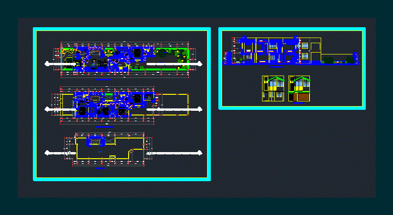Viewport: 393px width, 215px height.
Task: Select the small yellow square on roof plan
Action: (112, 157)
